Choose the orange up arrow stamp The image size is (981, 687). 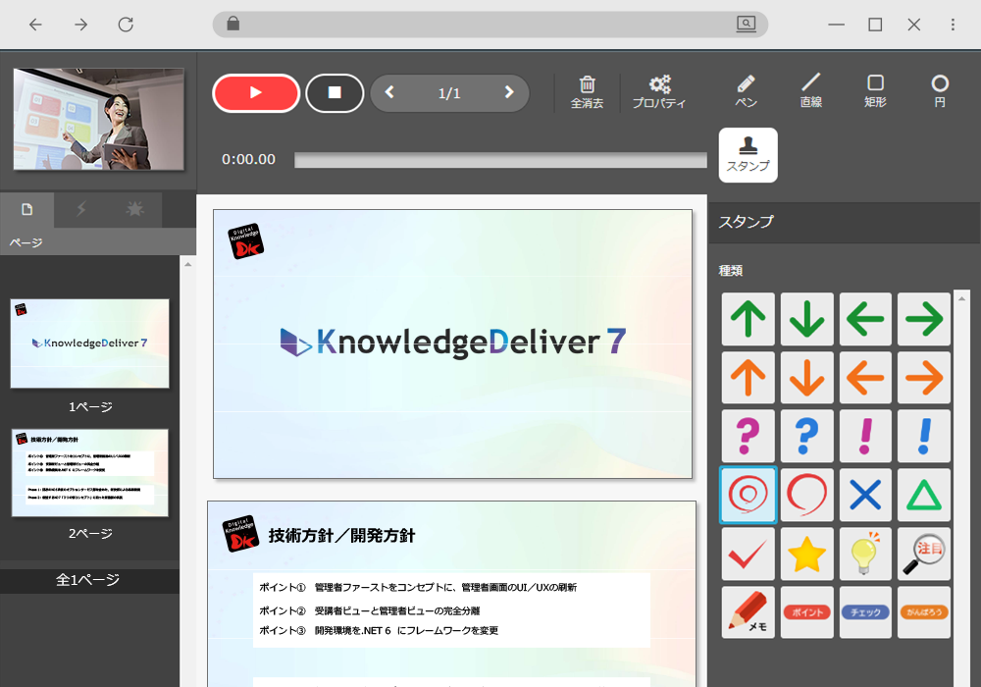(x=749, y=377)
